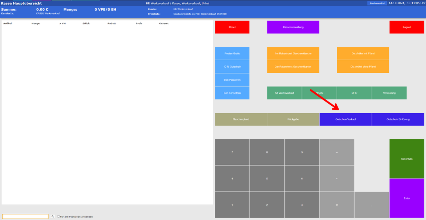Add 1er Rabenhorst Geschenktasche
426x220 pixels.
point(293,54)
